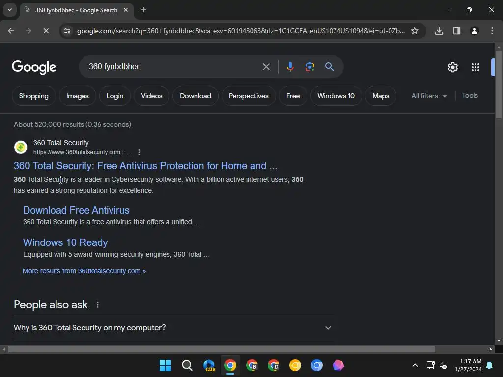This screenshot has width=503, height=377.
Task: Select the Perspectives filter chip
Action: click(249, 96)
